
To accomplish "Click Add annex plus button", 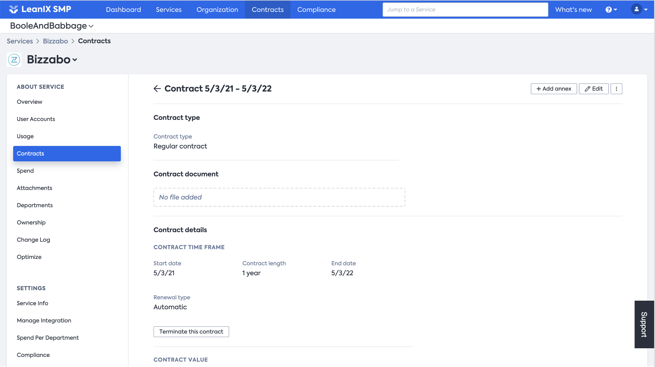I will point(554,89).
